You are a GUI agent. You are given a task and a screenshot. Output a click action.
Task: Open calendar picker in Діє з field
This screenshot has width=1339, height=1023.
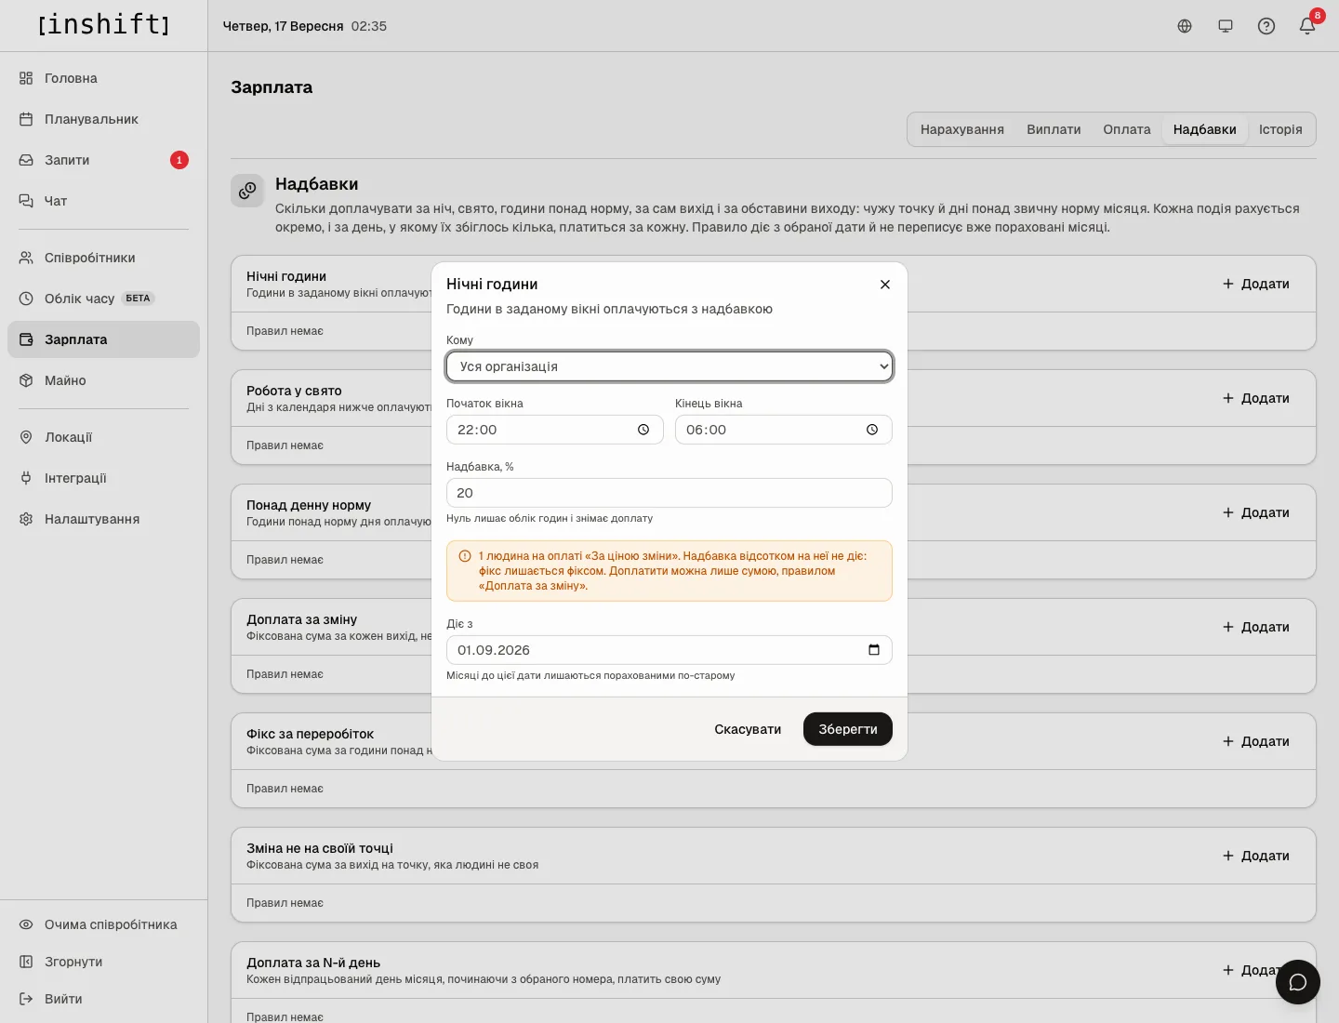point(874,650)
